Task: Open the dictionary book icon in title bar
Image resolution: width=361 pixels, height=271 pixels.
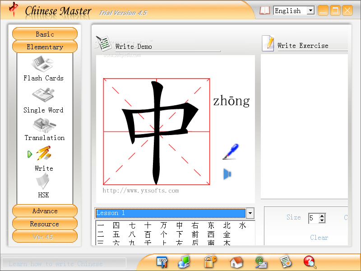Action: click(264, 10)
